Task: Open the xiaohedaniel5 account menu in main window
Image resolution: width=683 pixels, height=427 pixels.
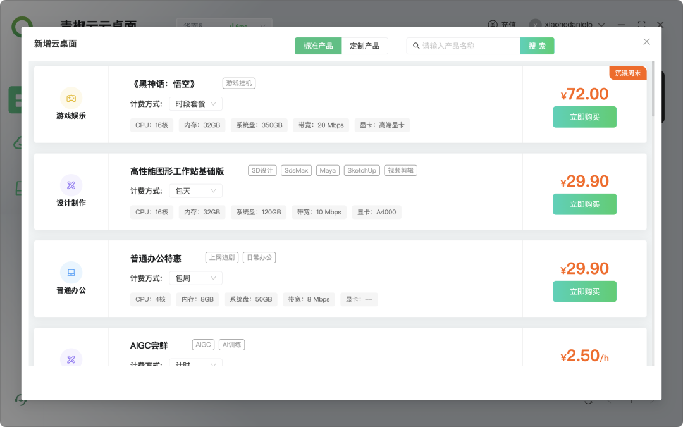Action: click(x=601, y=25)
